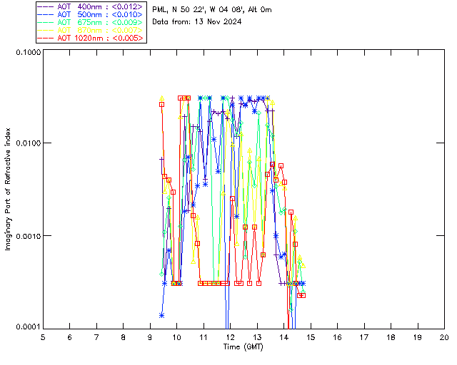
Task: Click the x-axis tick label 20
Action: (444, 337)
